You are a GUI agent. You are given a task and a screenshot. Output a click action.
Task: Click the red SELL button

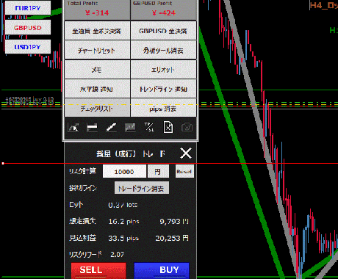pyautogui.click(x=98, y=270)
